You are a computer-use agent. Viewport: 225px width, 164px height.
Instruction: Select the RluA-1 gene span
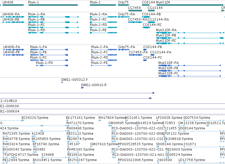[53, 5]
